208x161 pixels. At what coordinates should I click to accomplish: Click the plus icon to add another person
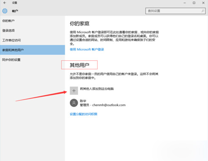click(74, 91)
